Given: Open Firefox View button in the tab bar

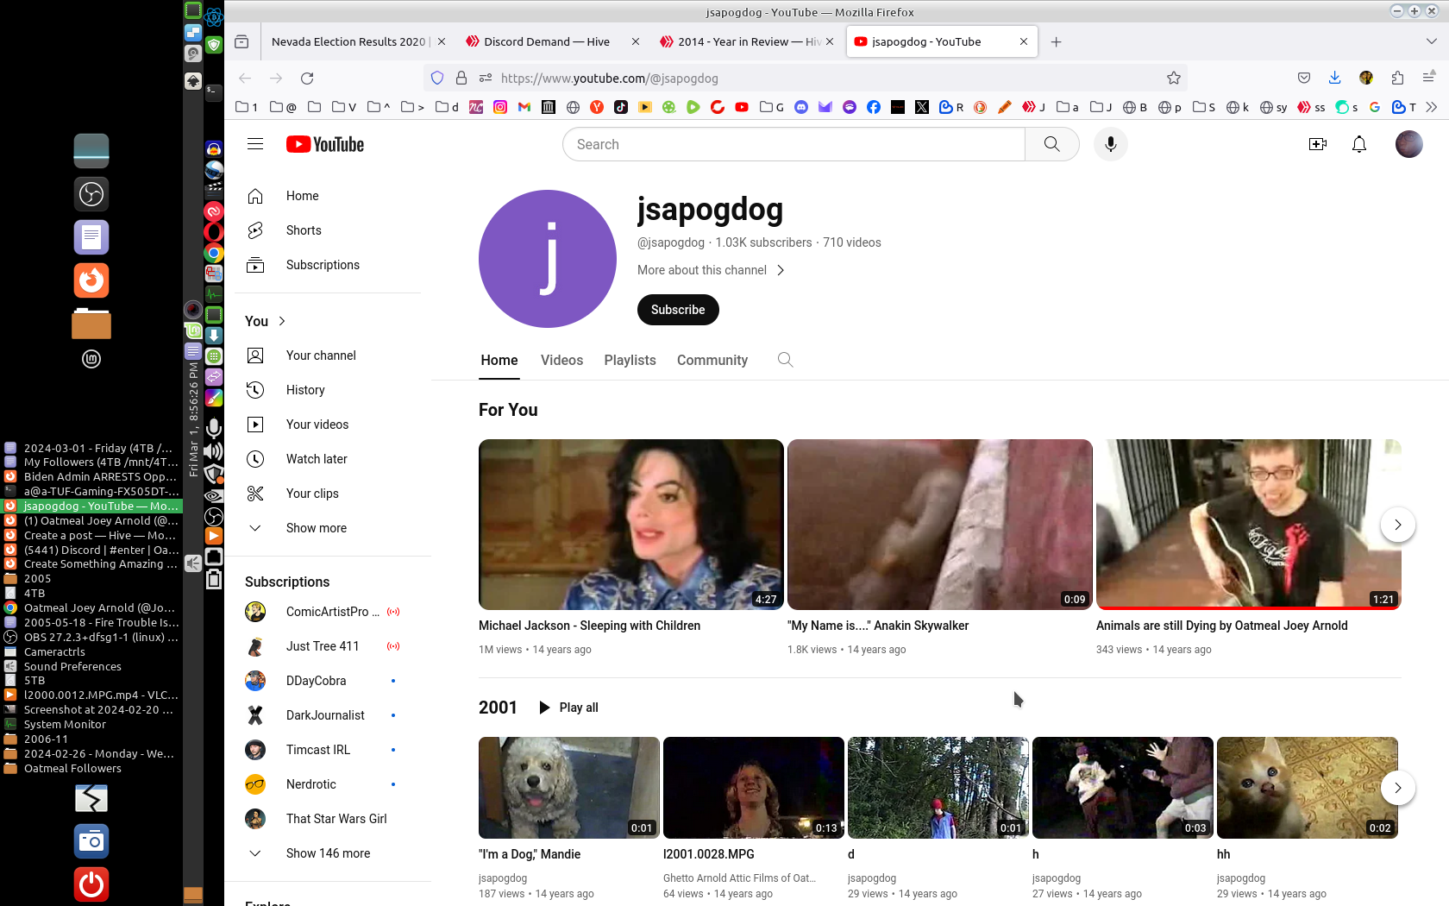Looking at the screenshot, I should pos(242,41).
